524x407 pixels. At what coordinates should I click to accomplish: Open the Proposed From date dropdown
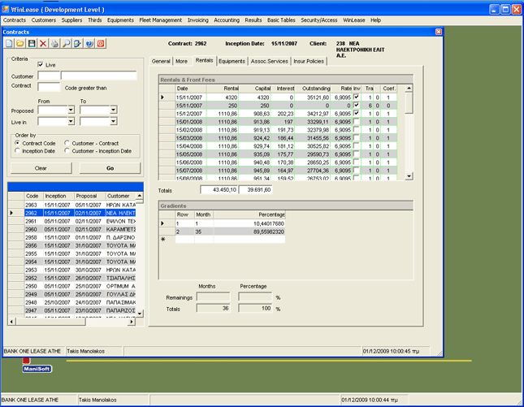click(71, 110)
